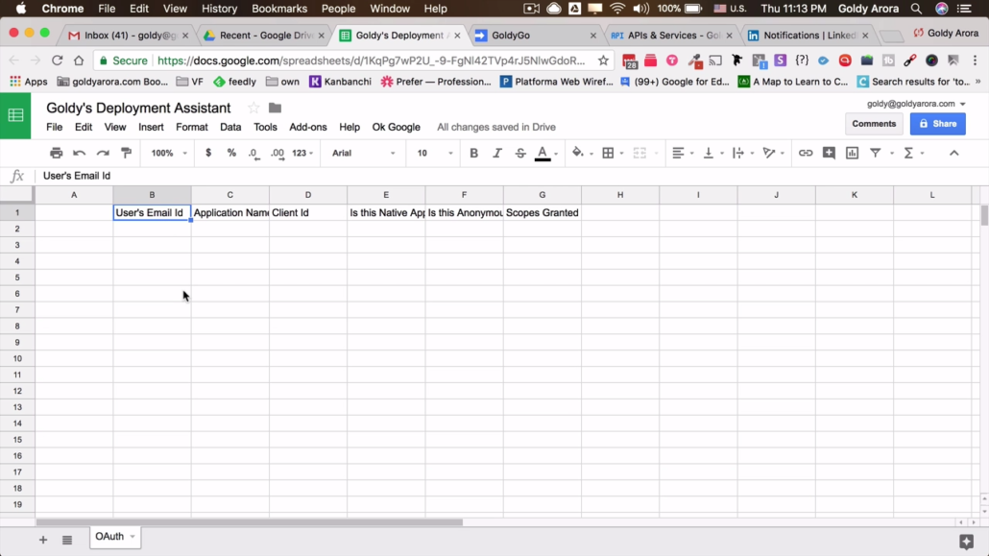This screenshot has width=989, height=556.
Task: Click the Comments button
Action: pos(874,124)
